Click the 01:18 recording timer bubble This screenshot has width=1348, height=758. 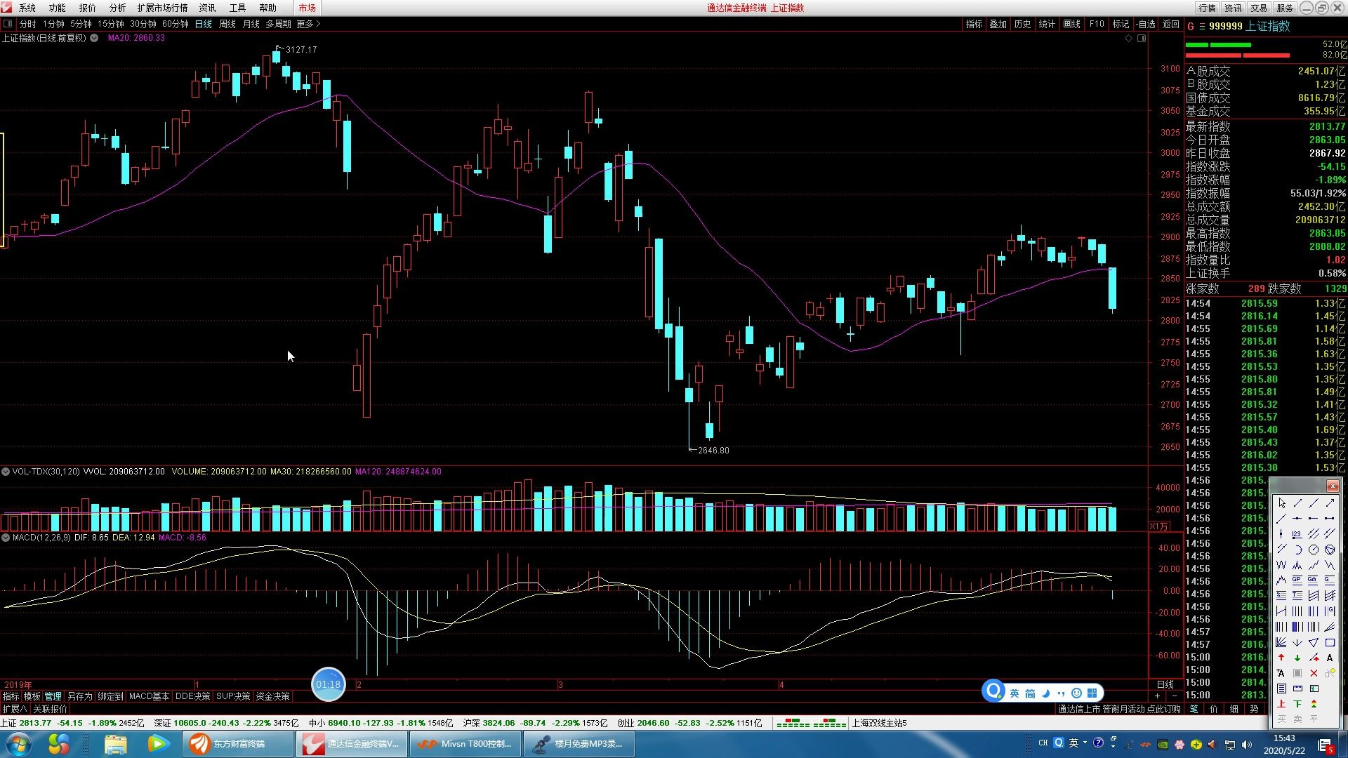coord(328,684)
